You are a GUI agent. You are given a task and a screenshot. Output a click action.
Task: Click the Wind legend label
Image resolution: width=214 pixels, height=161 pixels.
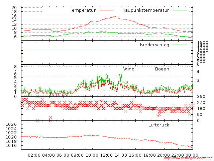[129, 69]
